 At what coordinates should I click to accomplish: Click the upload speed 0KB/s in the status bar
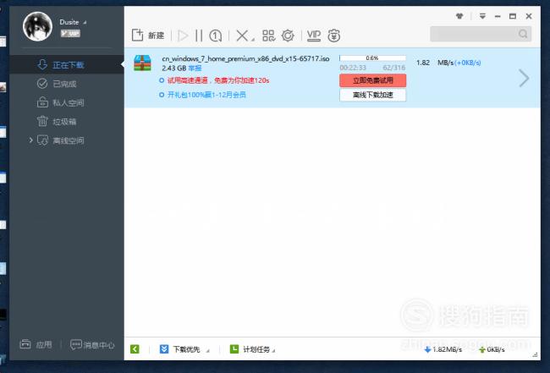pos(492,349)
